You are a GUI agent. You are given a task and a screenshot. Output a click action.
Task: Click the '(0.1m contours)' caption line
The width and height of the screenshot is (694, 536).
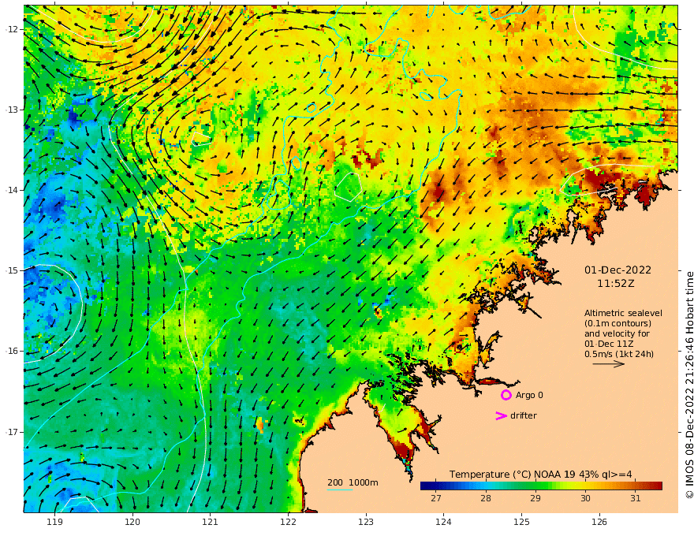point(618,323)
